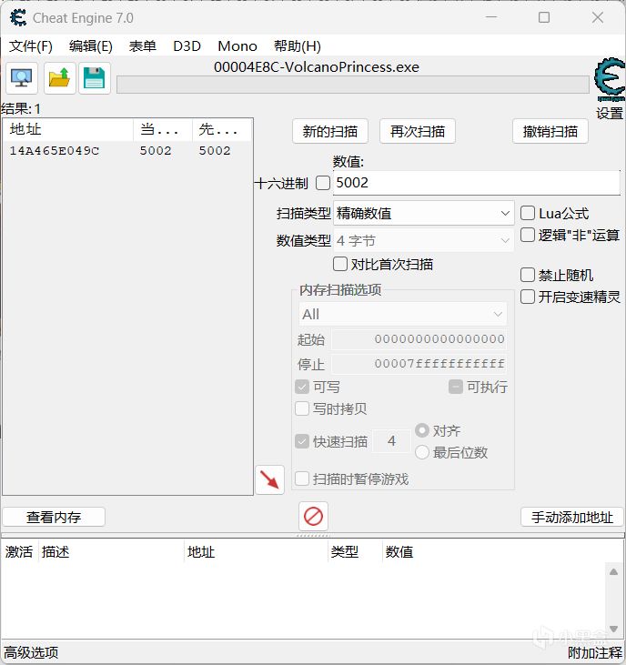
Task: Click the 当... current value column header
Action: (x=163, y=129)
